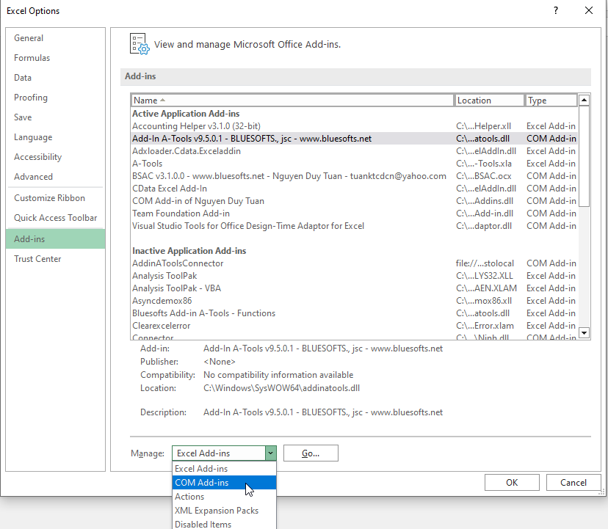
Task: Select the Asyncdemox86 row
Action: pyautogui.click(x=355, y=300)
